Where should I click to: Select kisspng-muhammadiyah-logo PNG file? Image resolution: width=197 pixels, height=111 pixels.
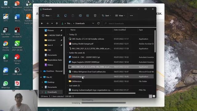pyautogui.click(x=111, y=90)
